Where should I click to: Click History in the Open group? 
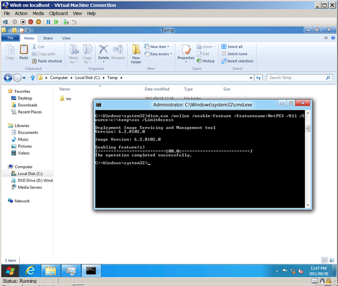206,61
